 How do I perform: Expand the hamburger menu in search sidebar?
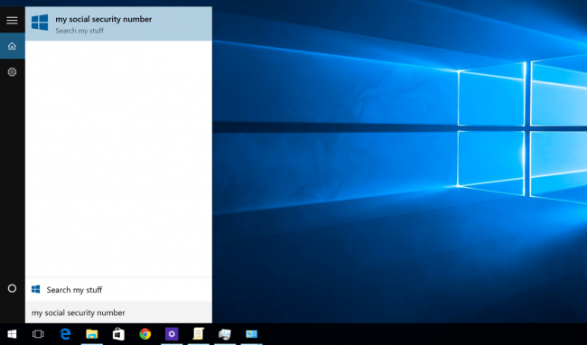click(12, 20)
